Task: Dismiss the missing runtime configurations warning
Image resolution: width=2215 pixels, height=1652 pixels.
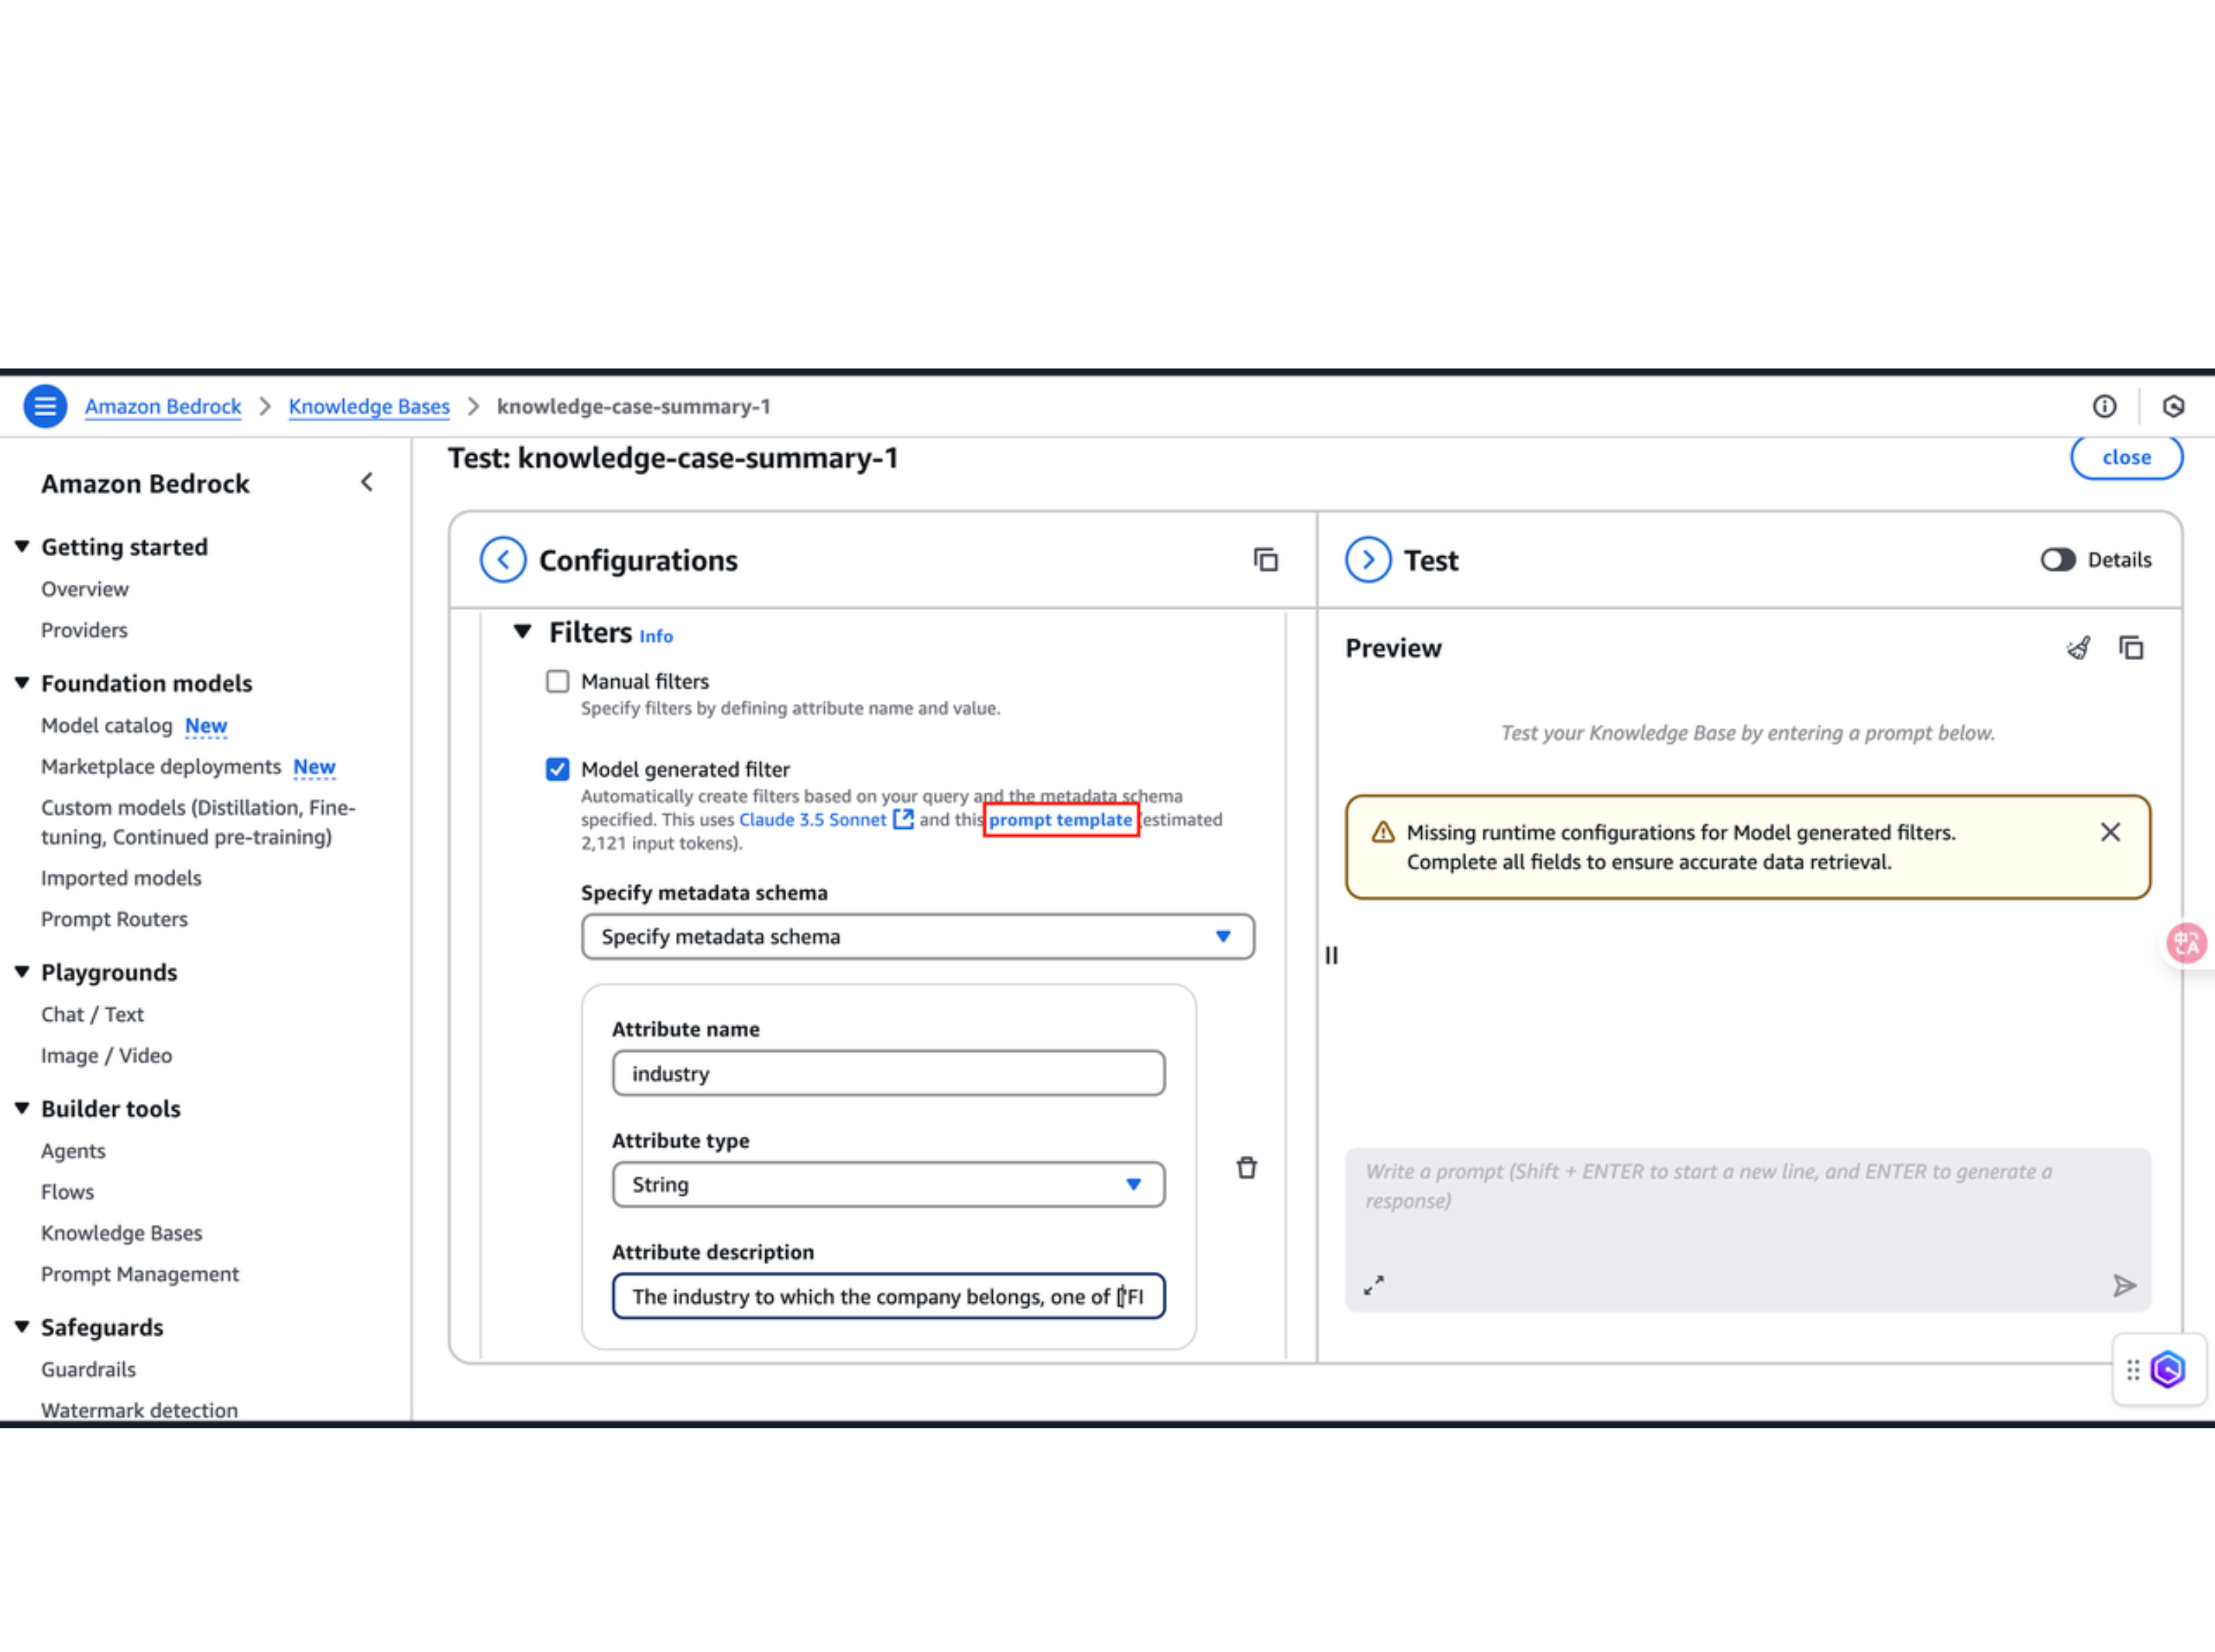Action: [x=2110, y=832]
